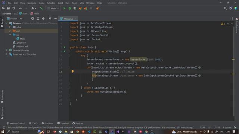Screen dimensions: 239x134
Task: Click the Open folder toolbar icon
Action: (3, 8)
